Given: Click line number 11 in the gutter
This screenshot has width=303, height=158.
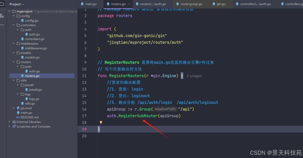Looking at the screenshot, I should coord(84,76).
